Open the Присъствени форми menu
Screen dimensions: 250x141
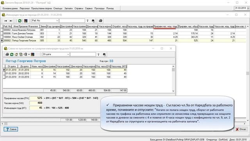[42, 8]
